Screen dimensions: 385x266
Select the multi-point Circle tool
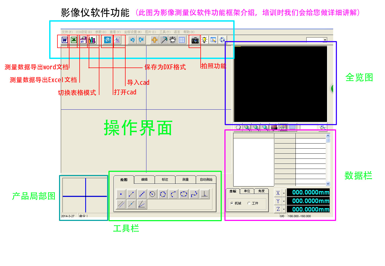163,194
